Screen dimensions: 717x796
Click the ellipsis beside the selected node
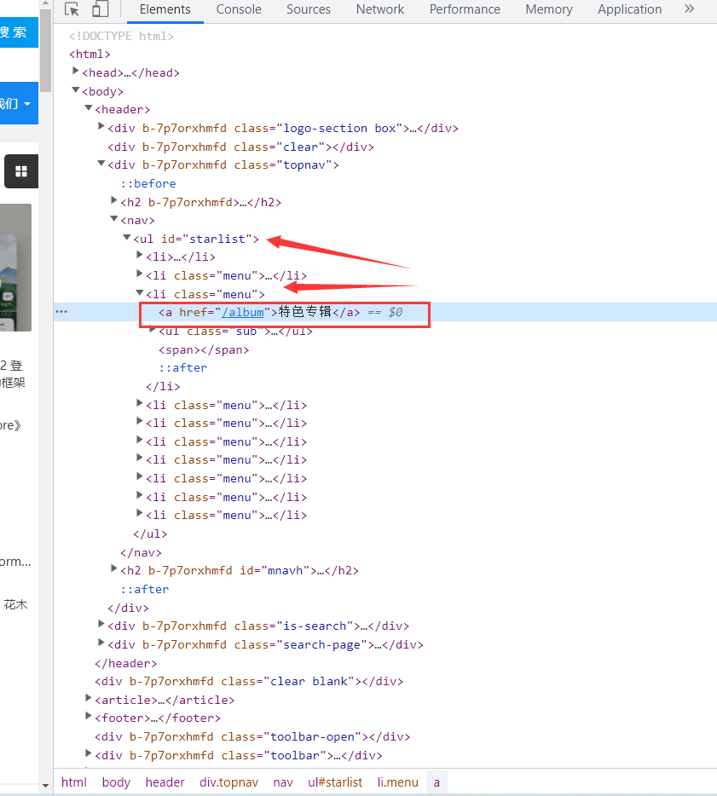coord(61,311)
